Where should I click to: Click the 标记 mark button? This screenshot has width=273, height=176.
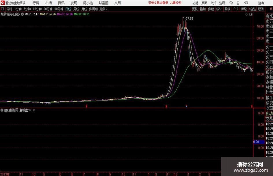[x=244, y=9]
